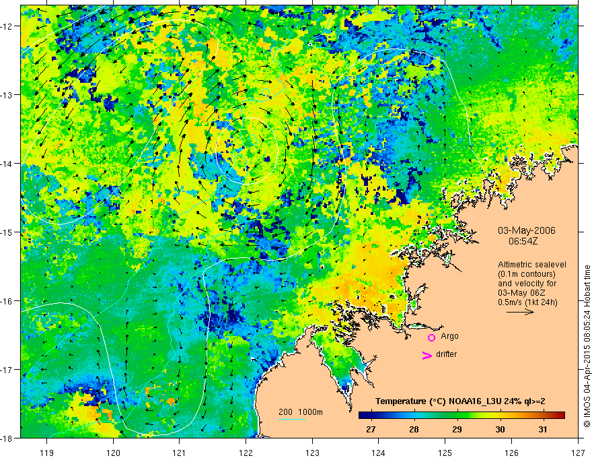
Task: Click the 0.5m/s velocity scale arrow
Action: 520,312
